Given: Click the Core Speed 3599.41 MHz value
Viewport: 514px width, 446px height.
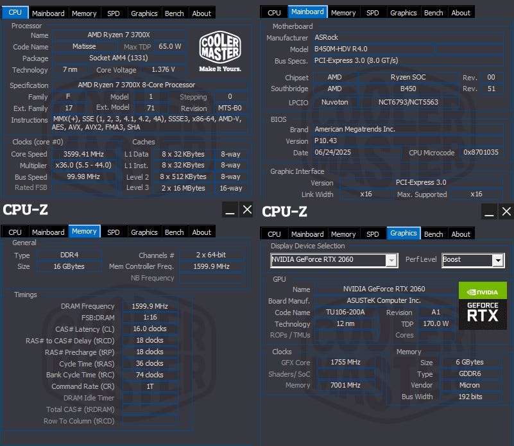Looking at the screenshot, I should click(x=83, y=154).
